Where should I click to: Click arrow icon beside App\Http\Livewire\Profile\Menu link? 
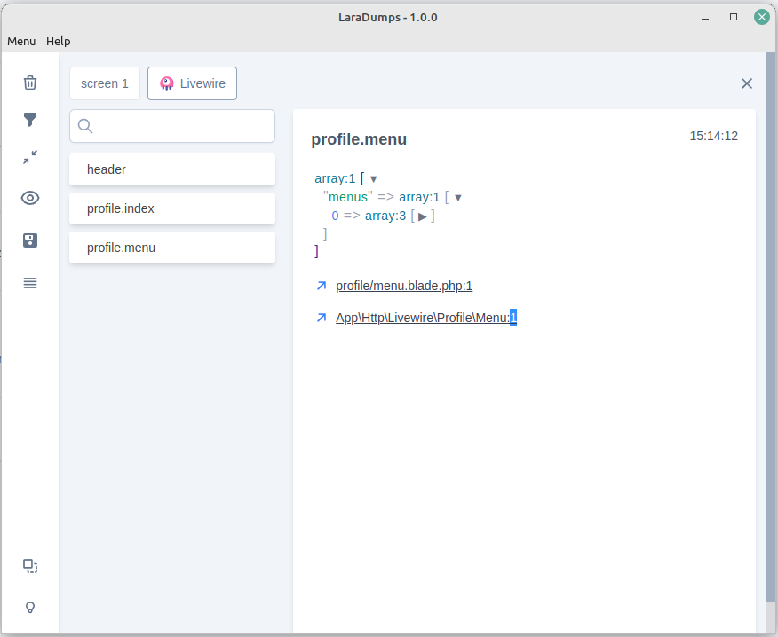322,318
